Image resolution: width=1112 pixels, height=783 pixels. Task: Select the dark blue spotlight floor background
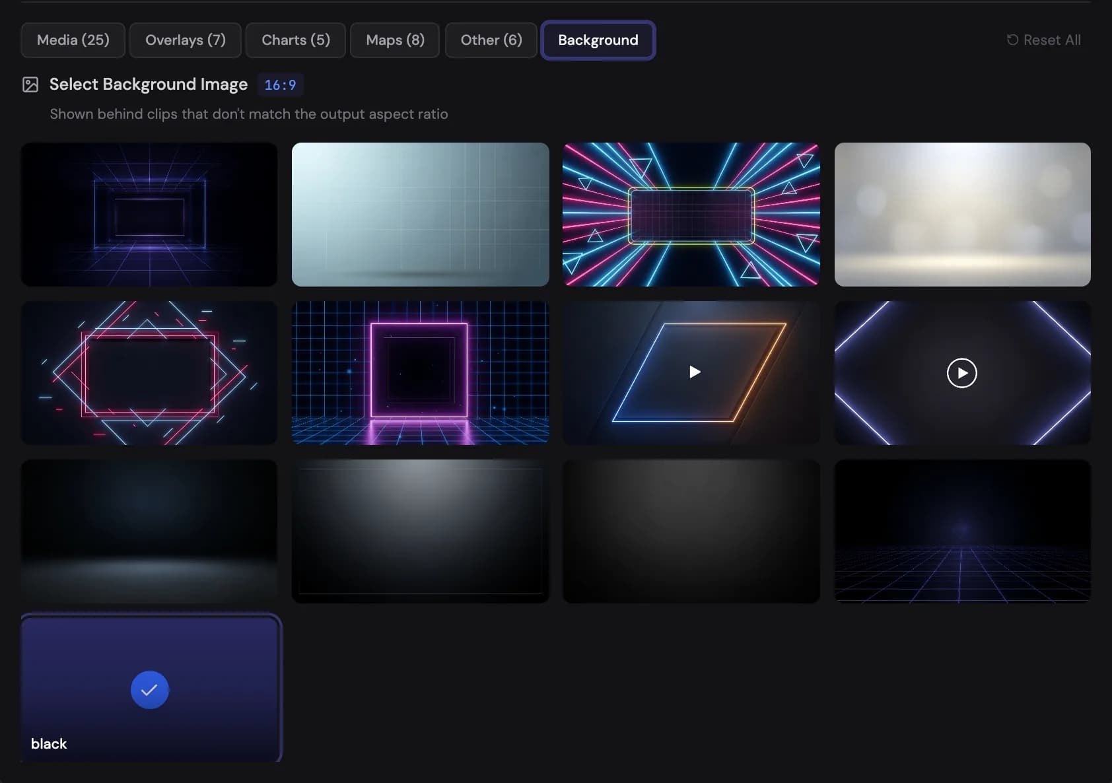click(x=149, y=531)
